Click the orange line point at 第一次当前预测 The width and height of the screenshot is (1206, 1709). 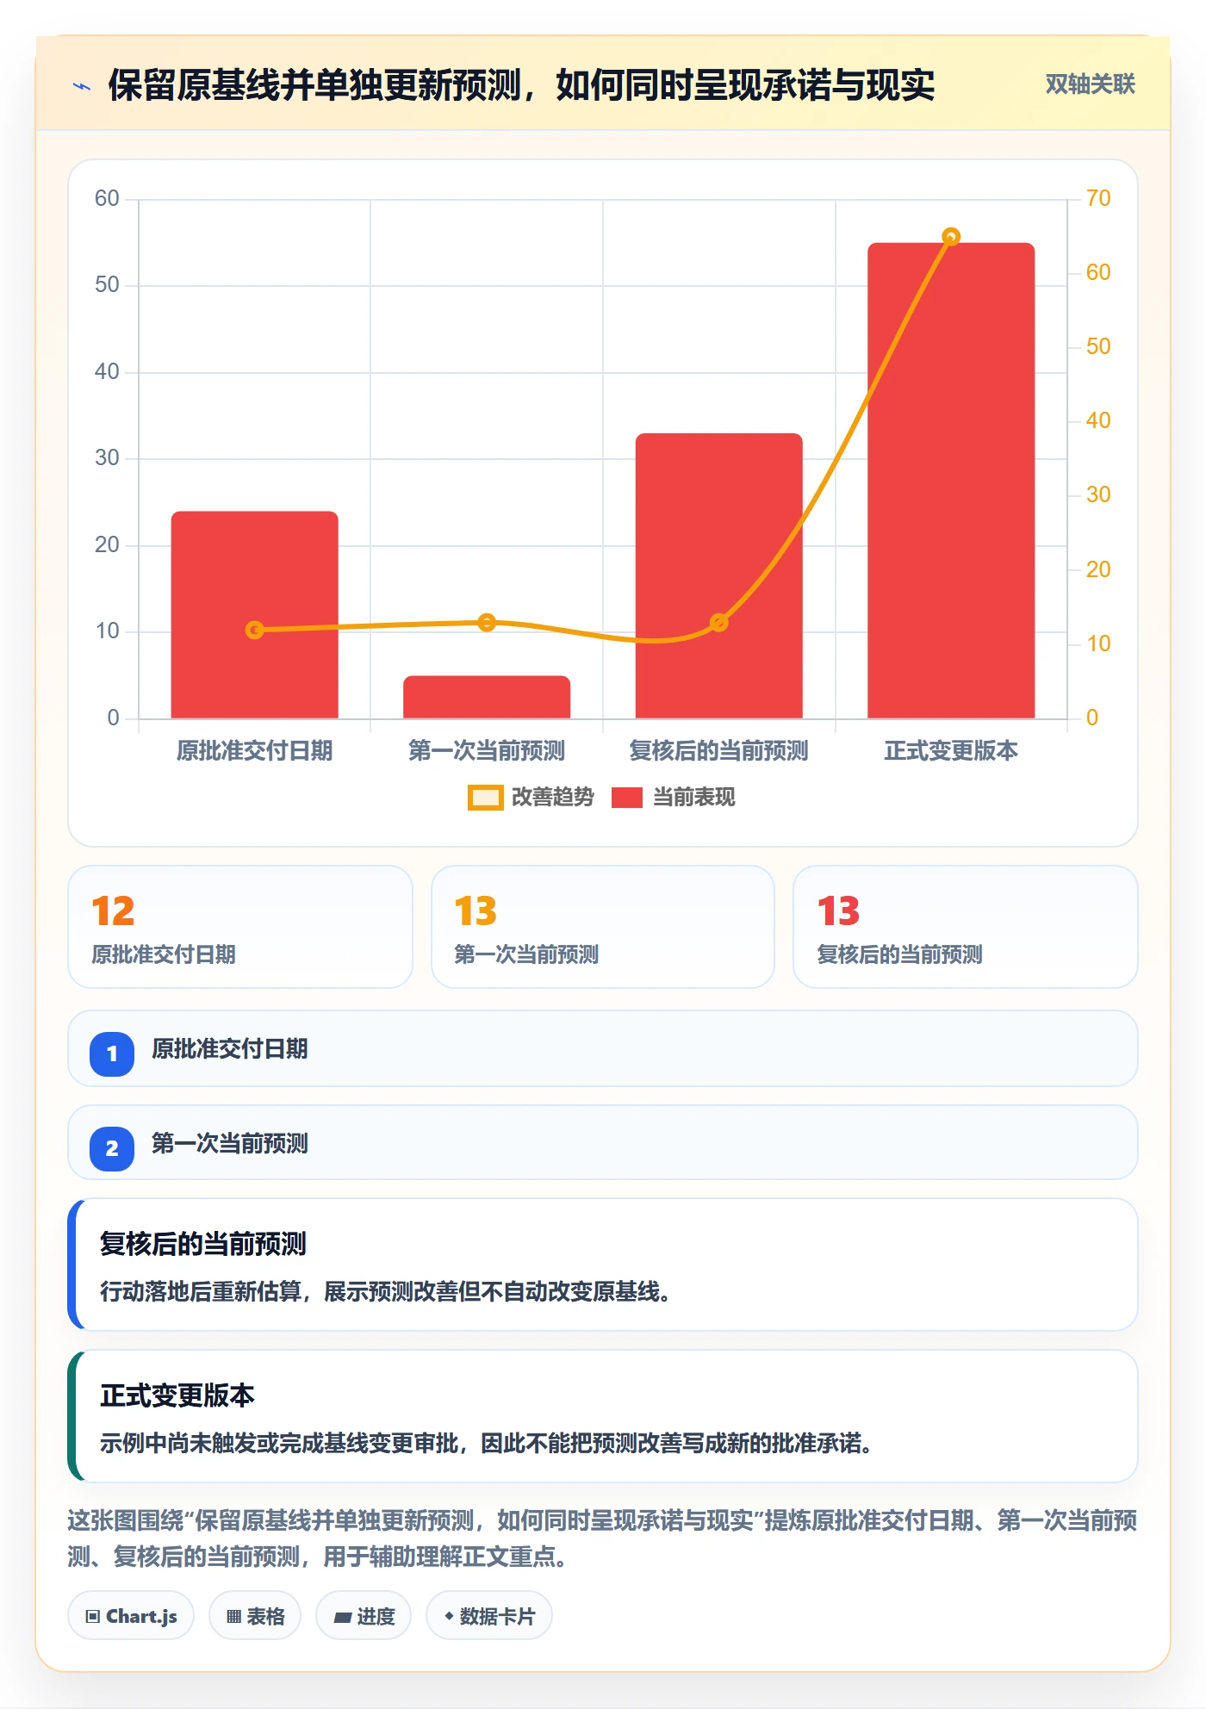click(487, 622)
